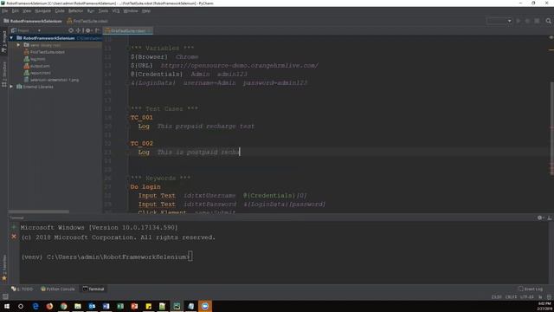Viewport: 554px width, 312px height.
Task: Click the TC_001 test case name
Action: click(x=142, y=118)
